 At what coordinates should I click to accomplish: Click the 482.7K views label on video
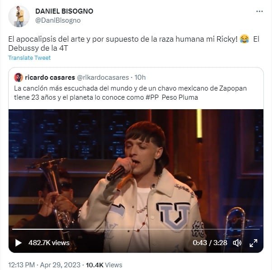point(49,243)
